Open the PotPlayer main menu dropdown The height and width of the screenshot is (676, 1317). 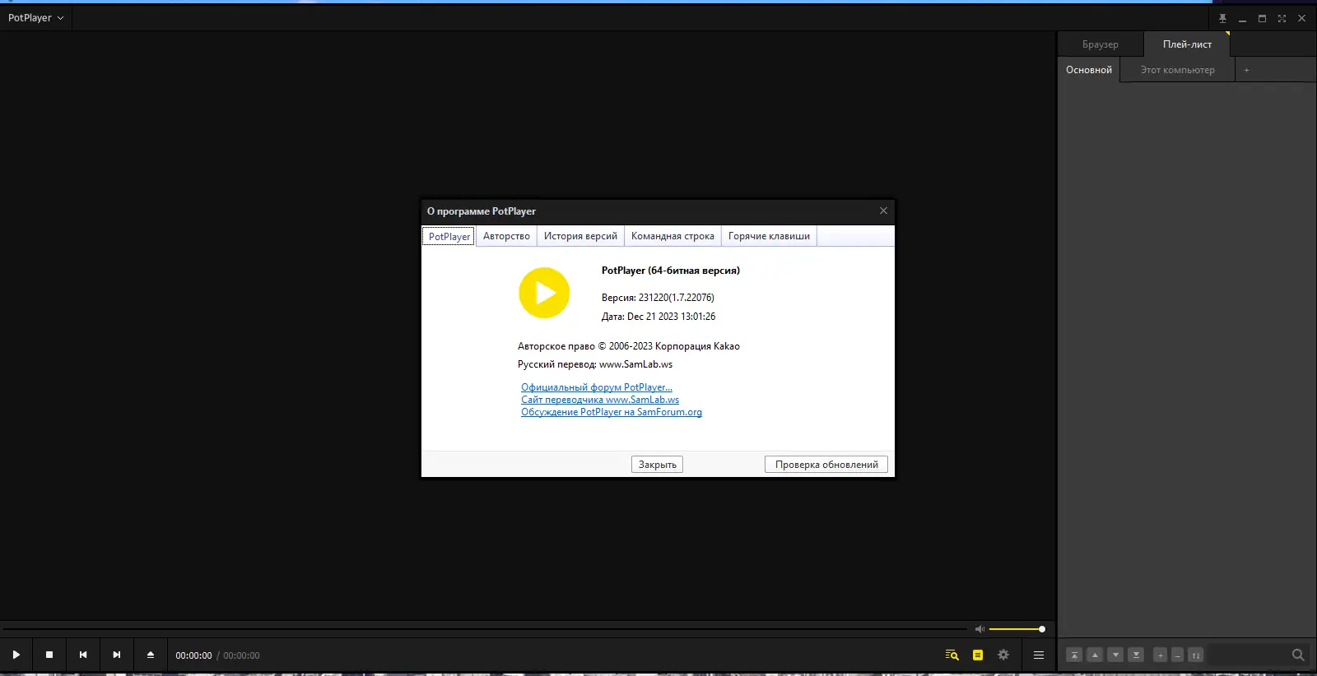pos(35,18)
